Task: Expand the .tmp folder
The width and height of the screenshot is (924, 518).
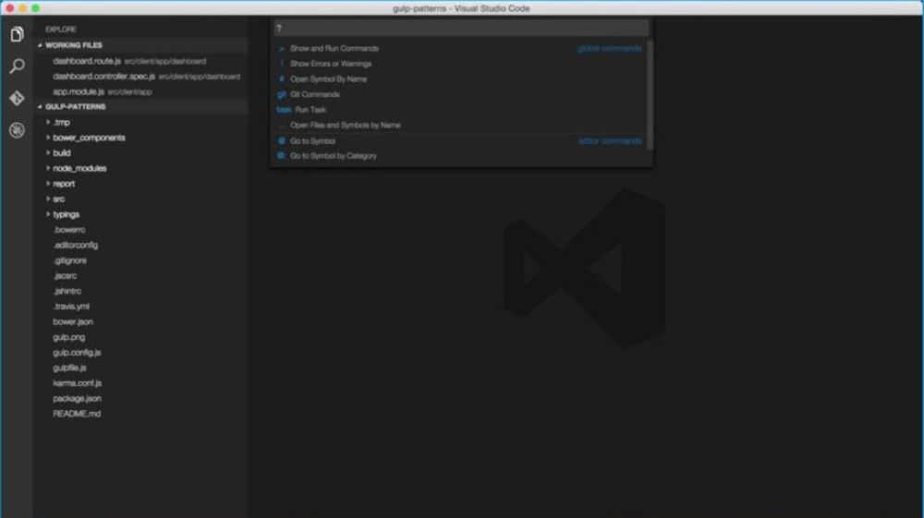Action: (48, 123)
